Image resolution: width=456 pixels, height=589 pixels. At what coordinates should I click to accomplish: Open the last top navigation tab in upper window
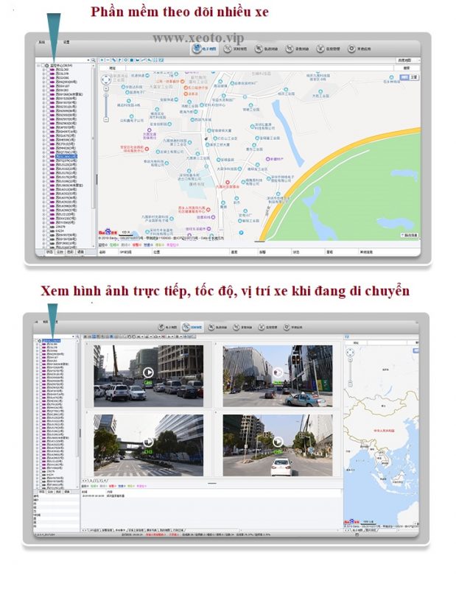click(359, 49)
